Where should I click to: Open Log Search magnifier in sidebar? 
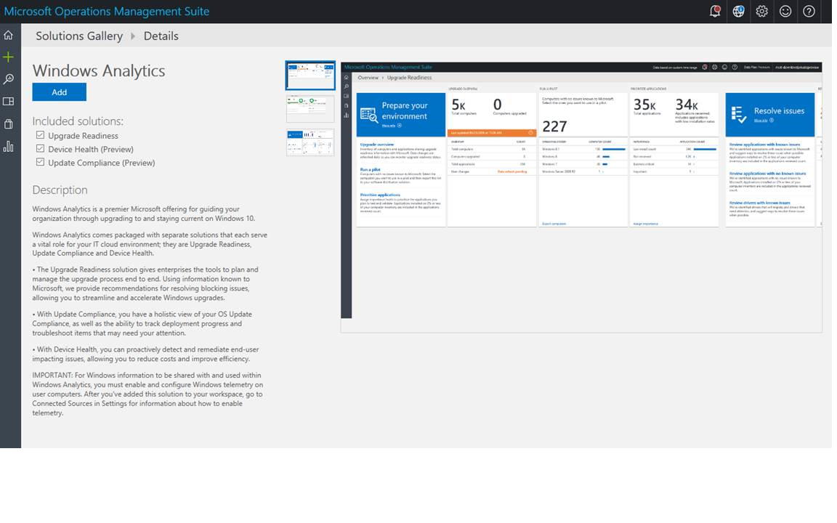coord(9,79)
